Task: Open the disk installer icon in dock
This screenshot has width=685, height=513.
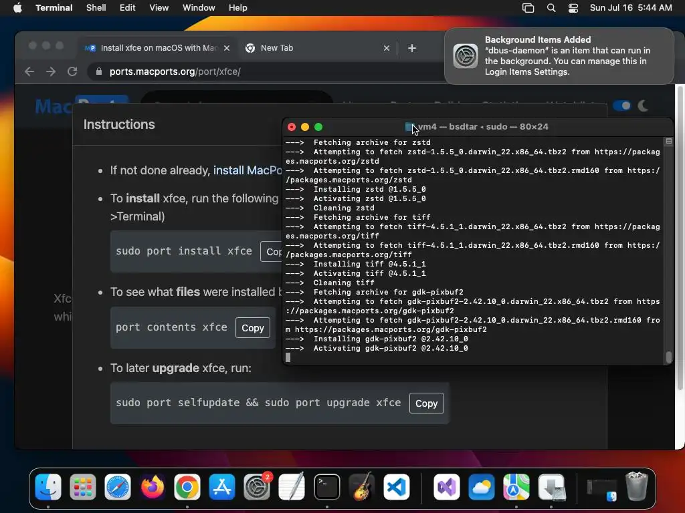Action: tap(551, 487)
